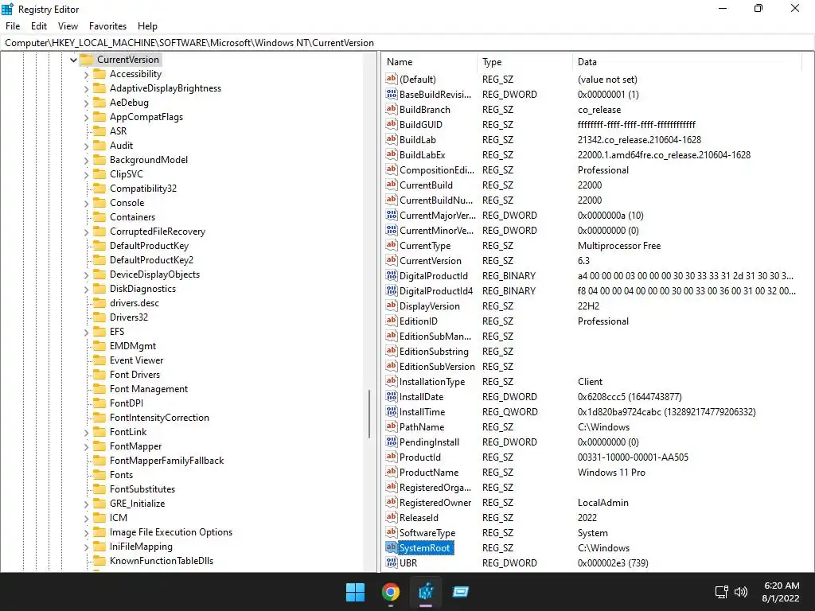Viewport: 815px width, 611px height.
Task: Click the BaseBuildRevision DWORD value icon
Action: [x=392, y=94]
